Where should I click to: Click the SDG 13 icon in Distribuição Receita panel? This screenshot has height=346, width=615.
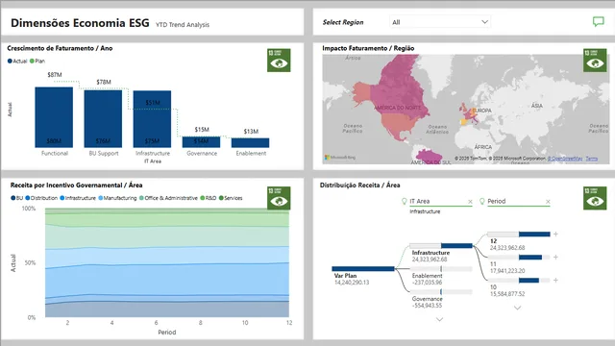click(595, 198)
